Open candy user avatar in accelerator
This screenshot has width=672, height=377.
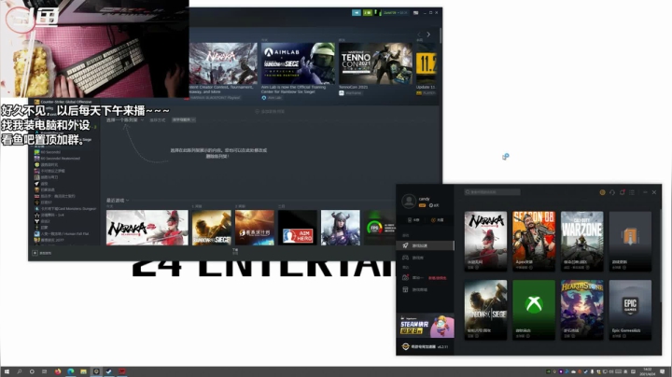409,201
